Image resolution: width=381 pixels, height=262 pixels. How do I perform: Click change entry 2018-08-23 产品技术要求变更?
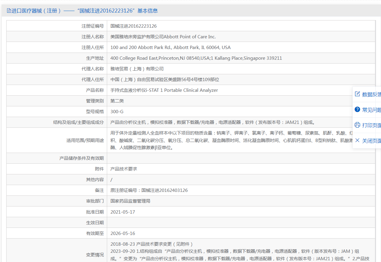point(152,244)
